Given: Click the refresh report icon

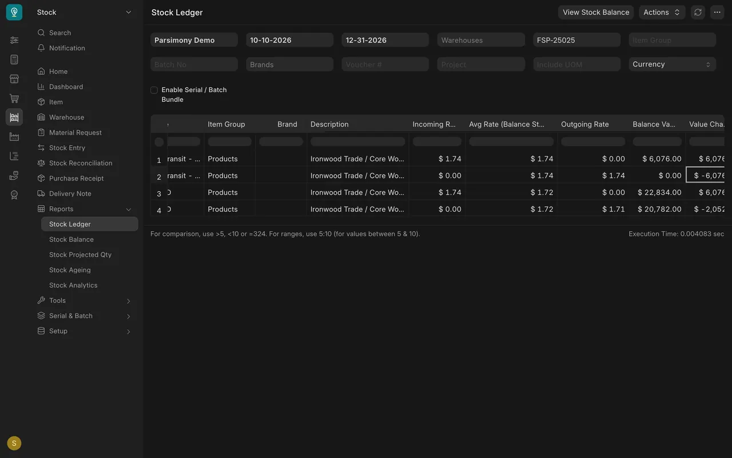Looking at the screenshot, I should click(698, 12).
